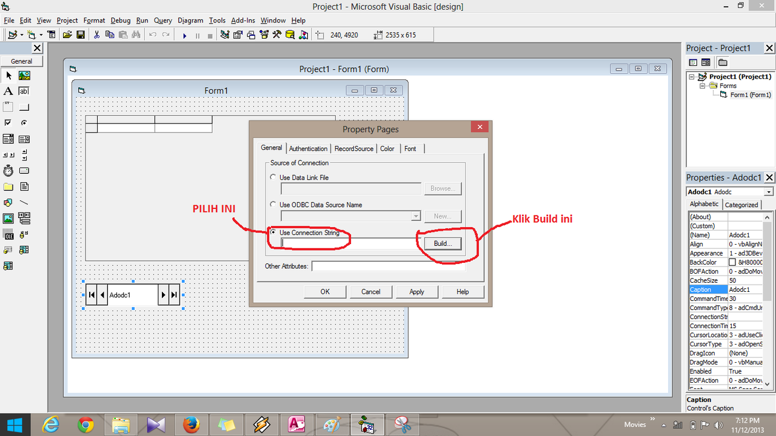Open the Diagram menu
This screenshot has width=776, height=436.
191,21
